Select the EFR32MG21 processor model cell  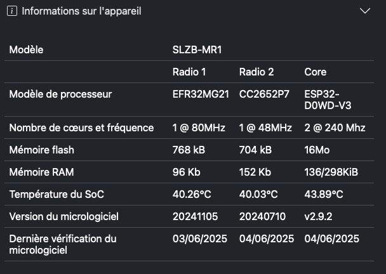[x=201, y=95]
